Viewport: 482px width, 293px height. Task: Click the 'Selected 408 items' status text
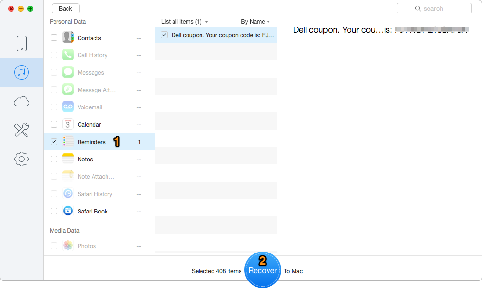tap(216, 271)
